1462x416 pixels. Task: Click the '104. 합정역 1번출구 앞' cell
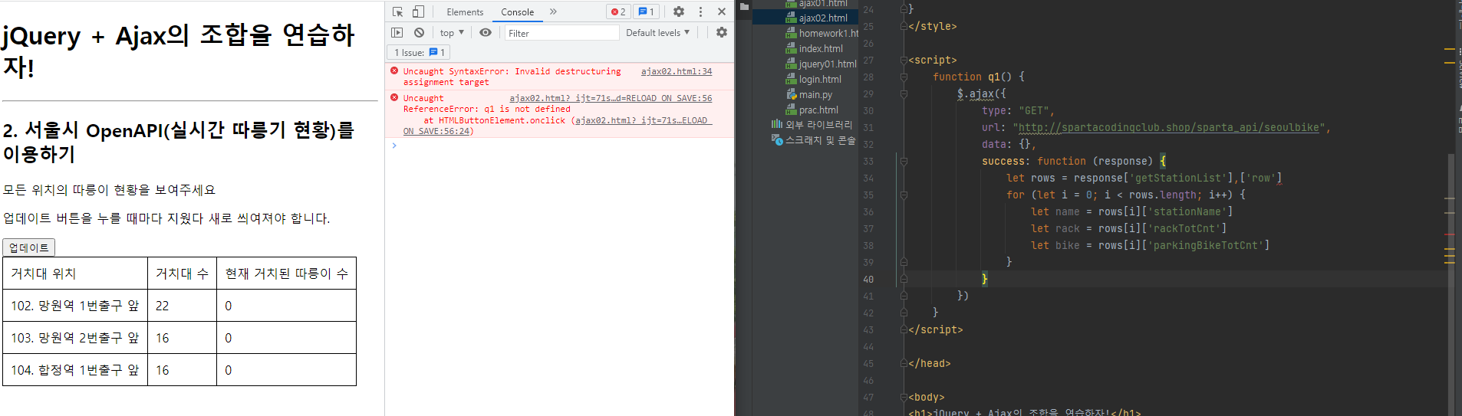pyautogui.click(x=75, y=370)
